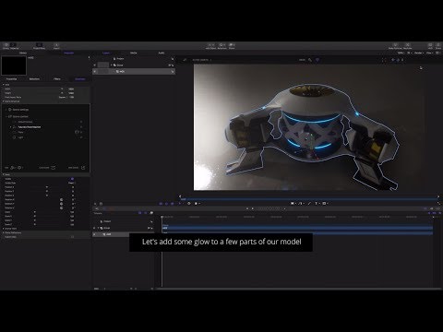Adjust the Position Y slider
Viewport: 443px width, 332px height.
[x=47, y=191]
